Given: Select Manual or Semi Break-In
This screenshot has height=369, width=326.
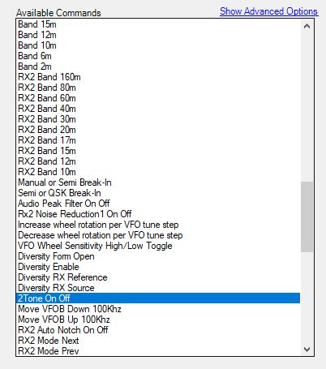Looking at the screenshot, I should pyautogui.click(x=158, y=182).
